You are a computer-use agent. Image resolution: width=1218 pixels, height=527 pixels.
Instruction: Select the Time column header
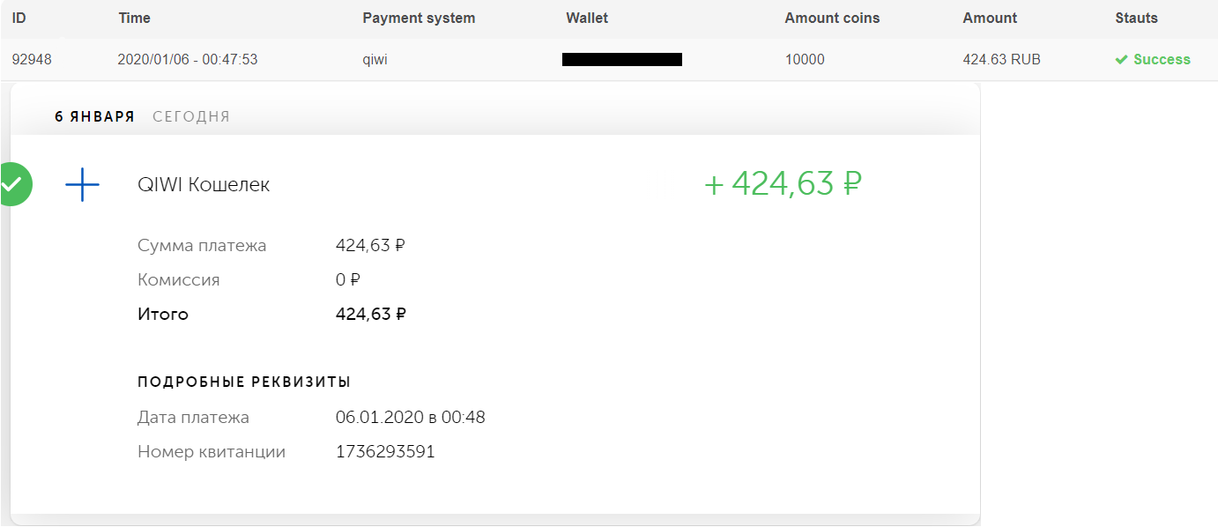point(134,18)
